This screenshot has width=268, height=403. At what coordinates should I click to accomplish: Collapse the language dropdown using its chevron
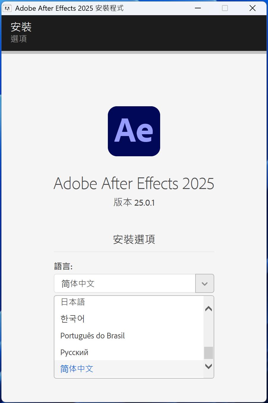click(204, 284)
